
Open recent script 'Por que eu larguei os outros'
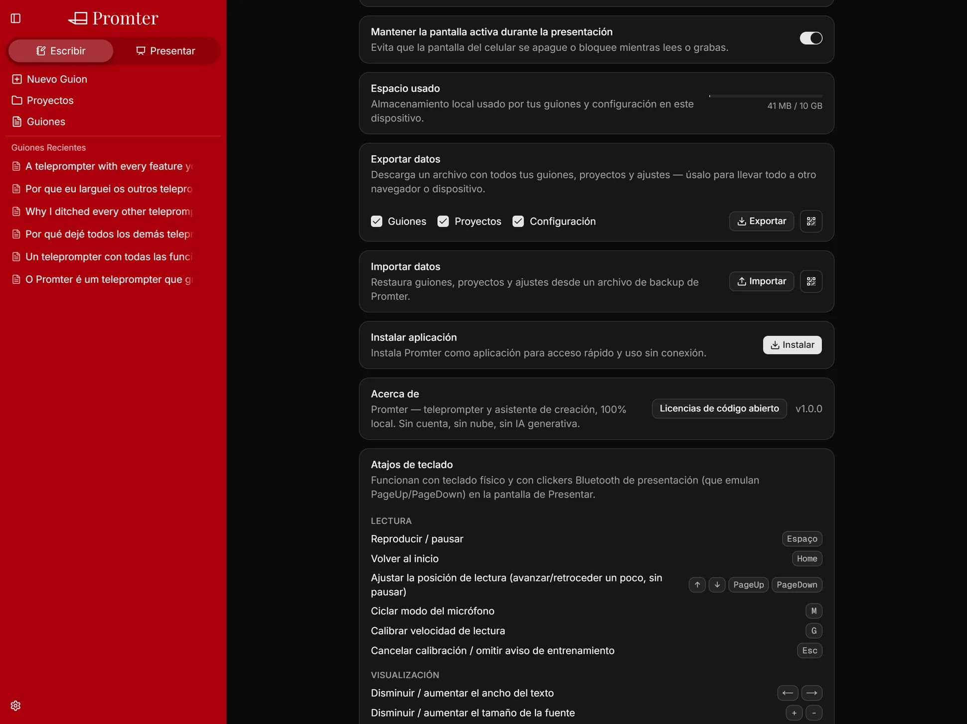coord(103,189)
